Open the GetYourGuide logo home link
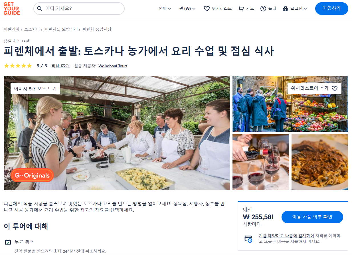 coord(12,9)
